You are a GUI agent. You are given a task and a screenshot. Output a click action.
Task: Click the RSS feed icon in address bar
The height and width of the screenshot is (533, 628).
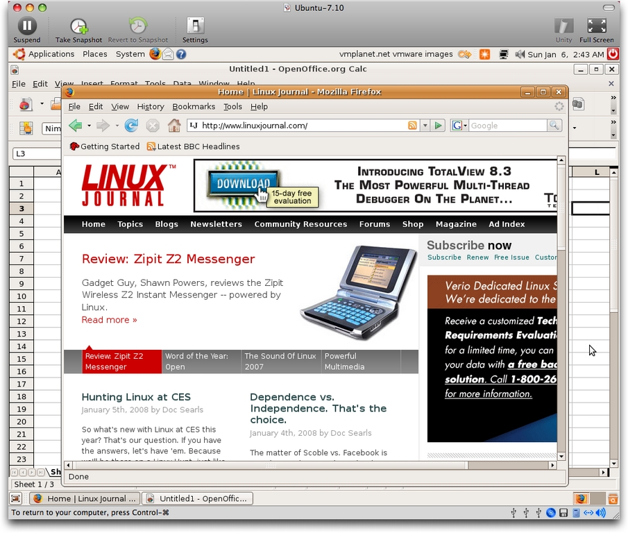click(x=412, y=126)
